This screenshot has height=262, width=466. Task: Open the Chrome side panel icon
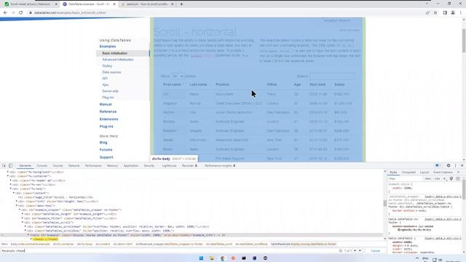[445, 13]
